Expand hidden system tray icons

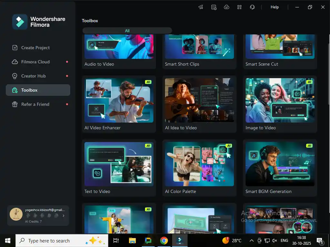point(252,241)
